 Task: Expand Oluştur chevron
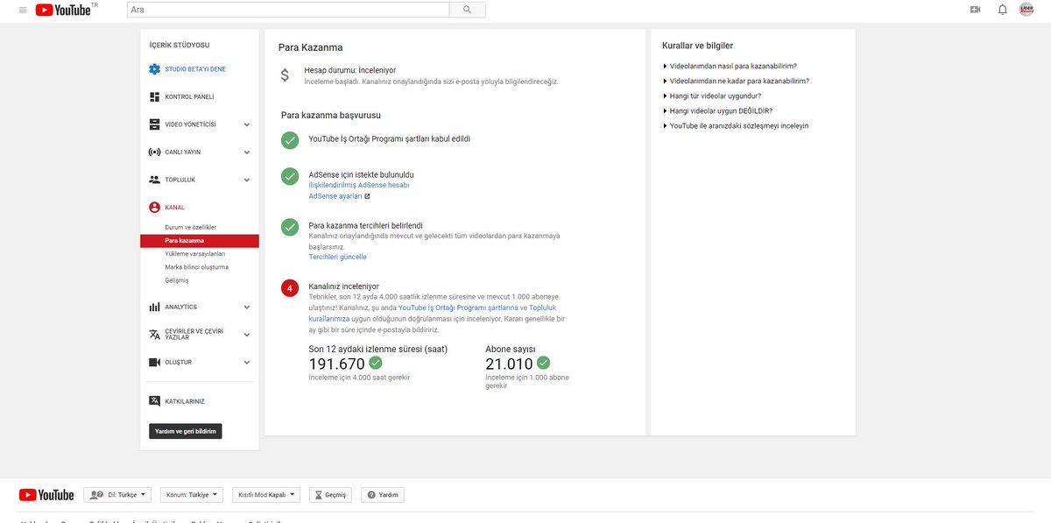(247, 362)
